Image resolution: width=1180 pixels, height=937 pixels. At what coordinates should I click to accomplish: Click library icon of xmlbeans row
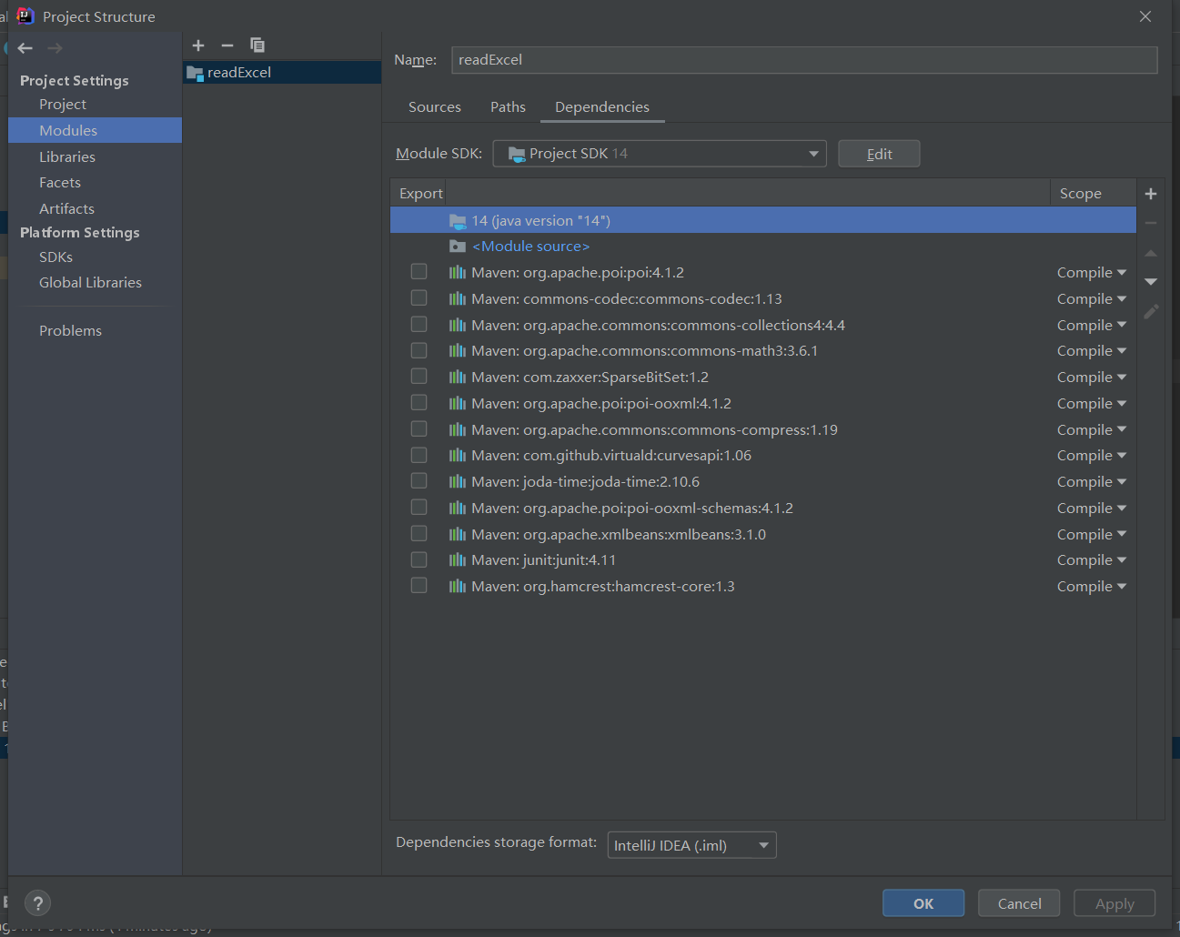coord(458,534)
